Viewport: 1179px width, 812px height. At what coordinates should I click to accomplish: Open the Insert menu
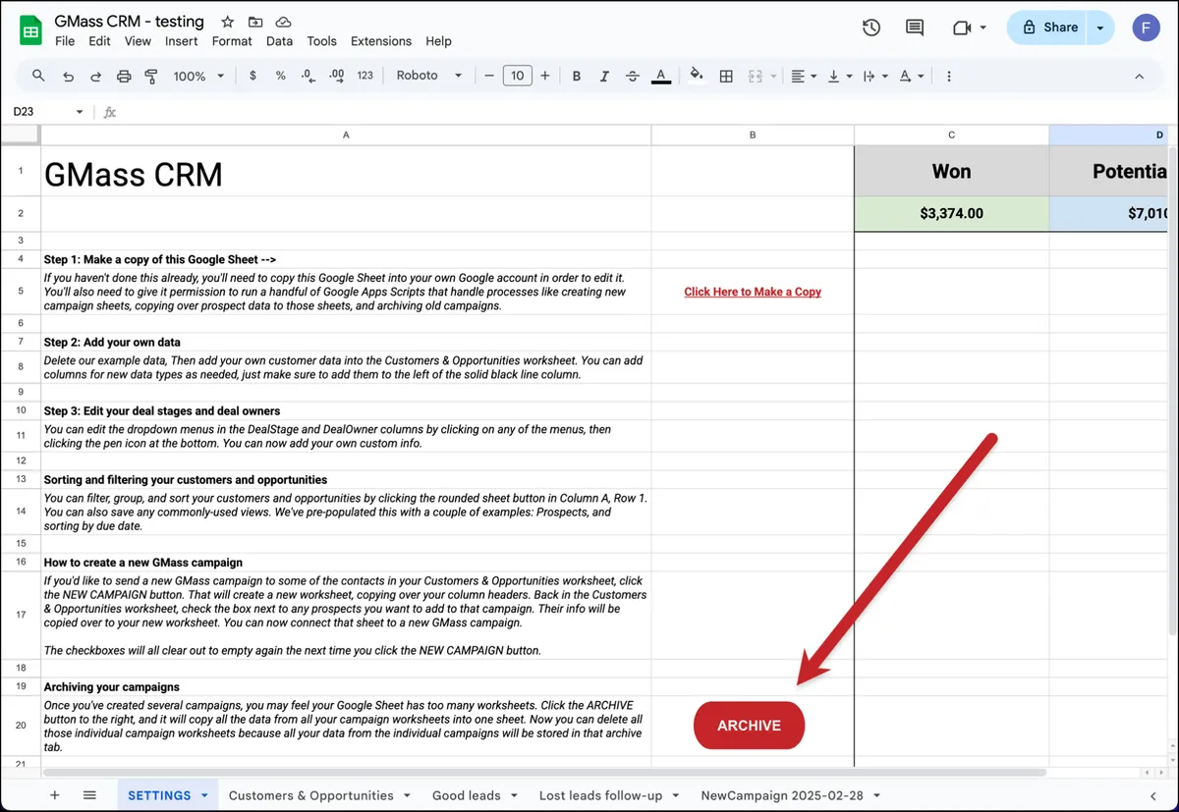182,41
